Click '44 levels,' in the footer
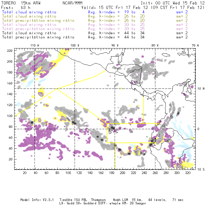The width and height of the screenshot is (206, 206). point(157,200)
